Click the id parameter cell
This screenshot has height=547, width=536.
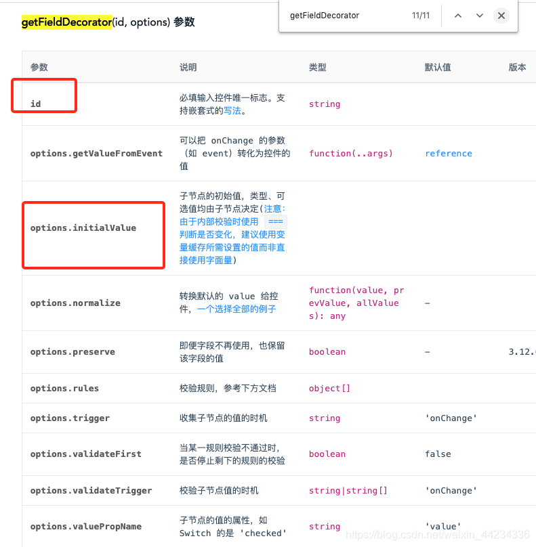point(36,104)
